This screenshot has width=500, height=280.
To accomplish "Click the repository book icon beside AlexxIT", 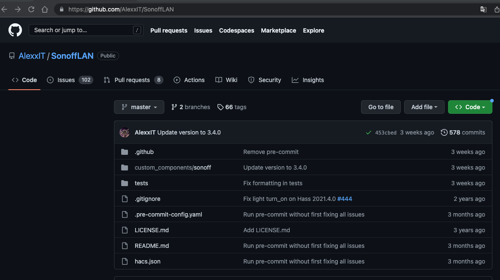I will (x=12, y=56).
